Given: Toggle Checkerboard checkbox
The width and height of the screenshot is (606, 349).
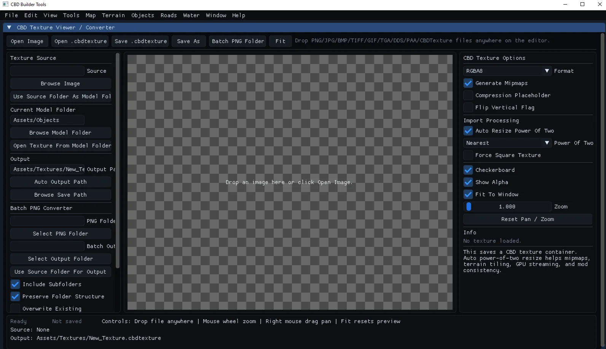Looking at the screenshot, I should click(468, 170).
